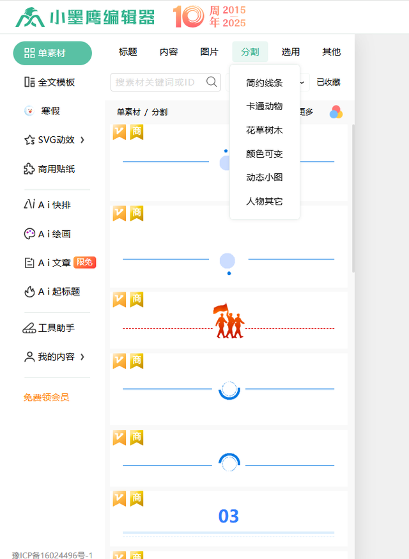Choose 花草树木 from the dropdown
Viewport: 409px width, 559px height.
point(265,130)
